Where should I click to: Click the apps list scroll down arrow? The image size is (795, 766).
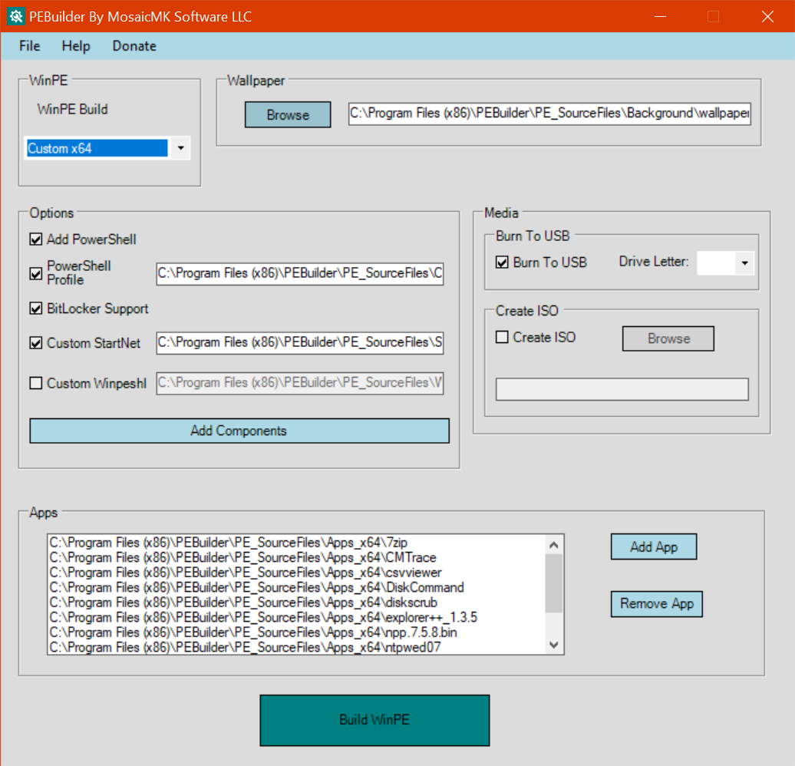[x=554, y=645]
